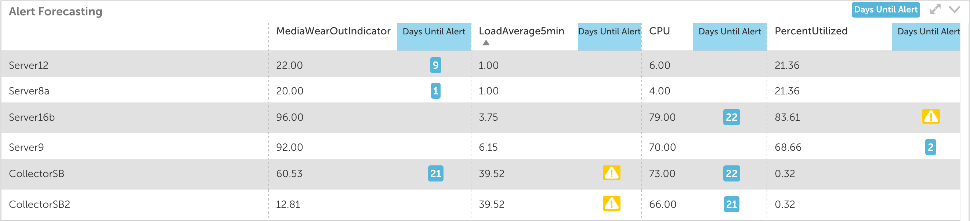970x221 pixels.
Task: Click the CollectorSB LoadAverage5min warning icon
Action: pos(611,173)
